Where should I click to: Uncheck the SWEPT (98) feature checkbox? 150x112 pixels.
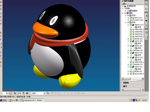click(x=131, y=20)
